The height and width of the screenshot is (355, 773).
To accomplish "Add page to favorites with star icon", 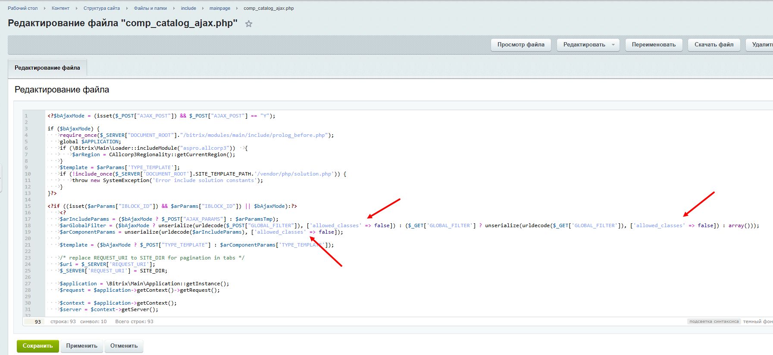I will pos(249,24).
